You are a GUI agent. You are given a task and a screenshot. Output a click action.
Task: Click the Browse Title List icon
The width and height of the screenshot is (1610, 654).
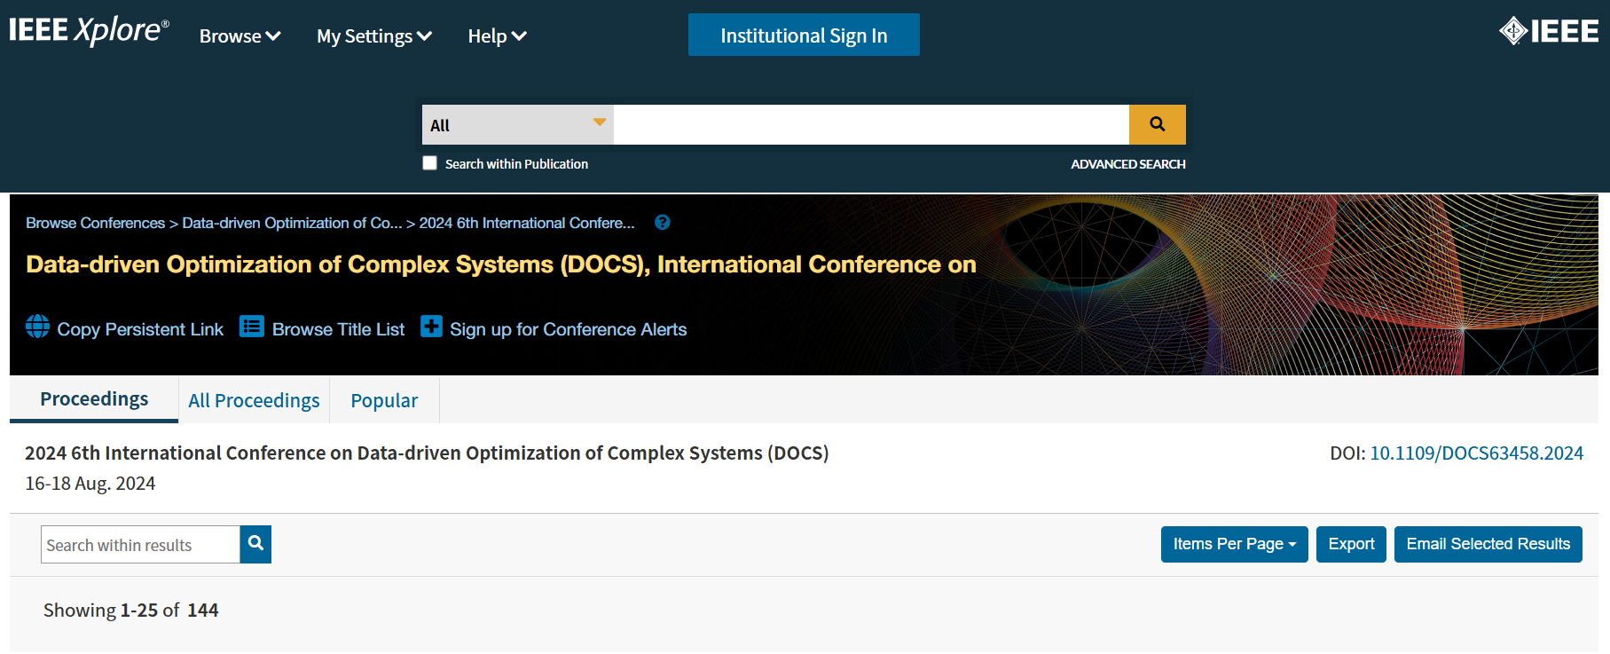[252, 327]
